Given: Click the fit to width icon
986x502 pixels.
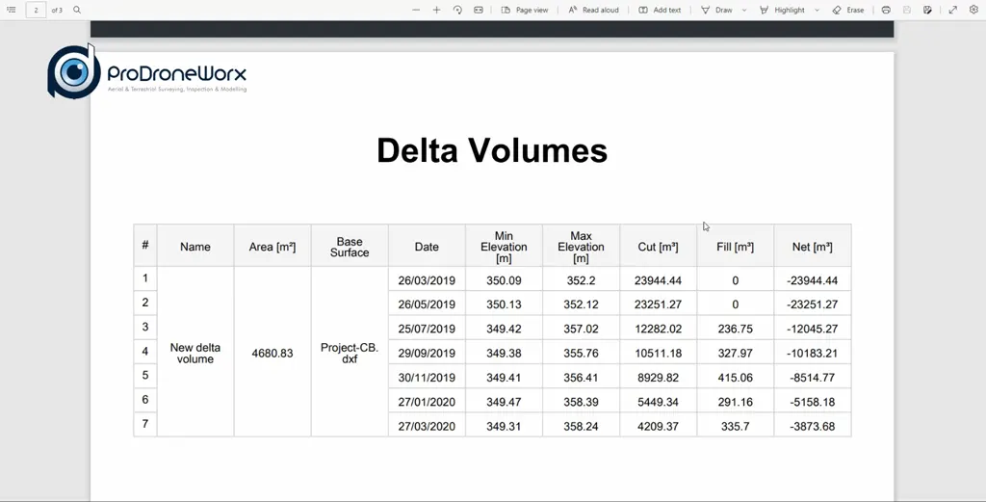Looking at the screenshot, I should (479, 10).
